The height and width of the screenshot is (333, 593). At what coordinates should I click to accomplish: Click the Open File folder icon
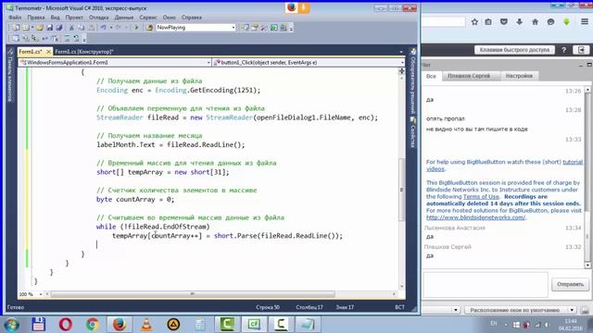point(39,28)
